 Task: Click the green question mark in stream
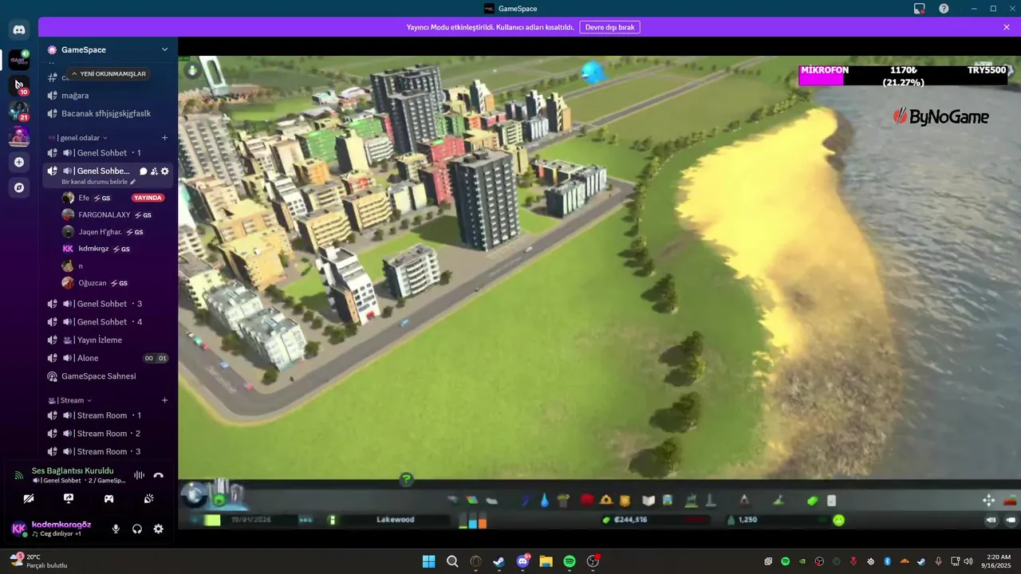click(x=407, y=479)
